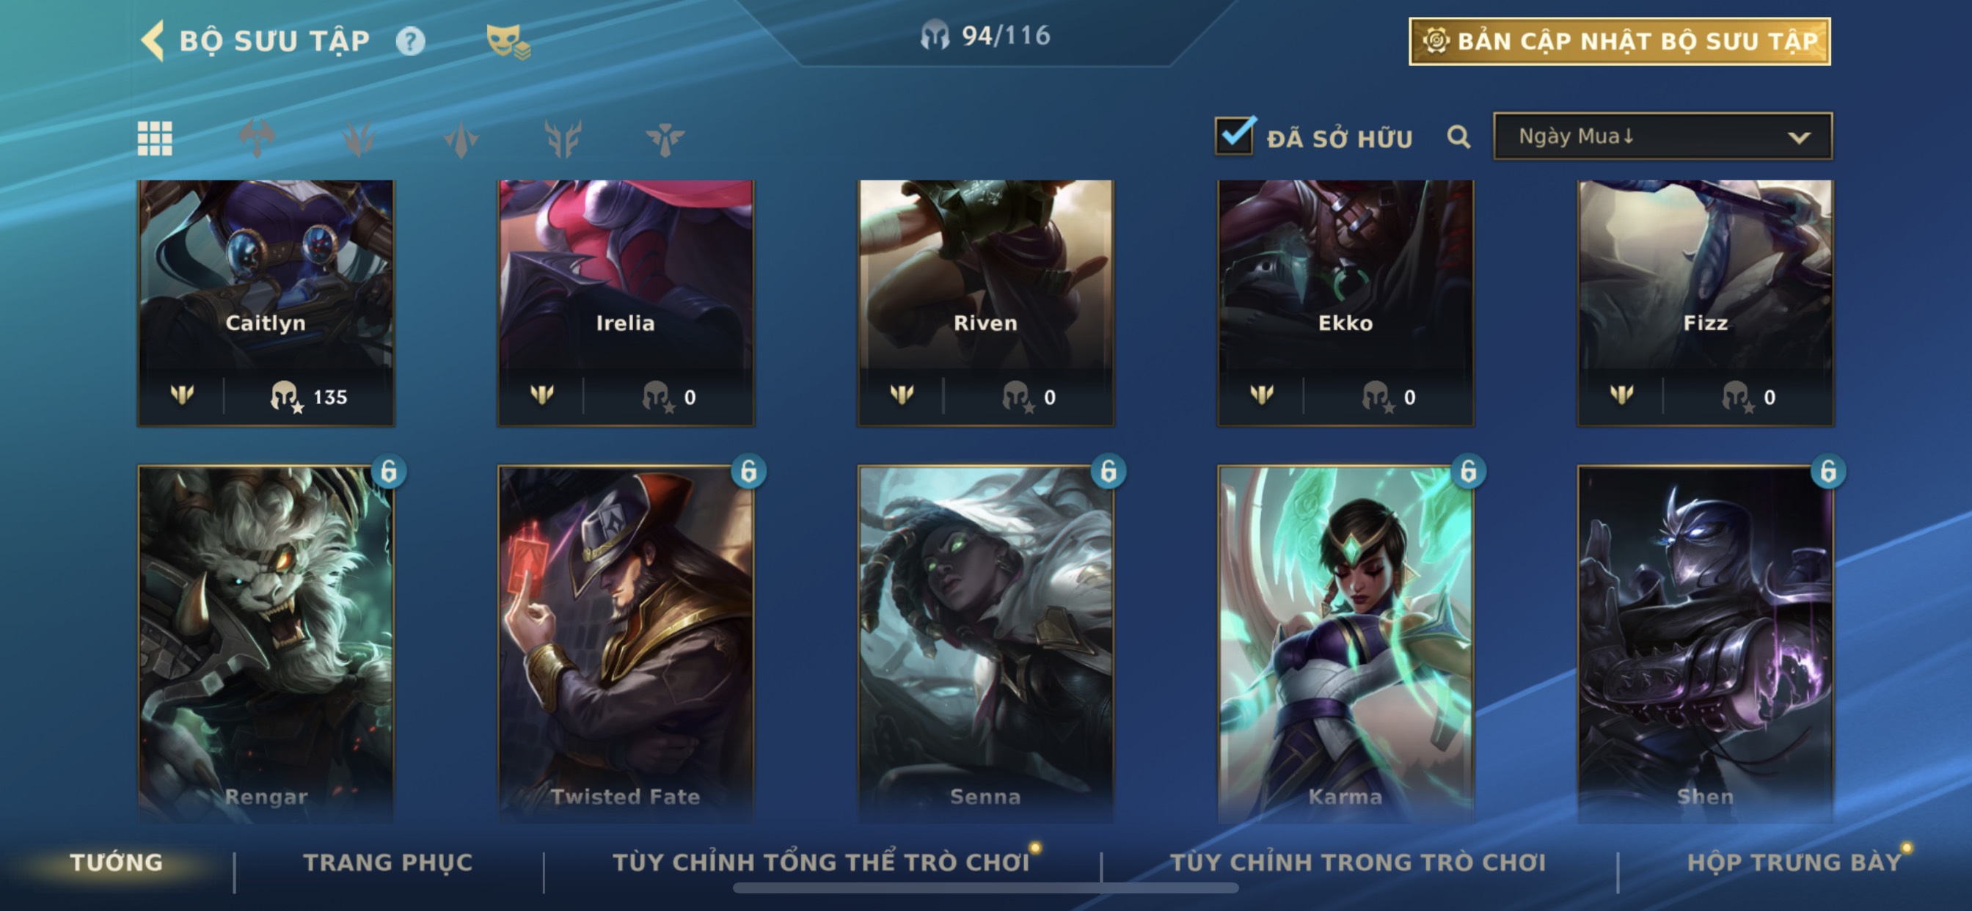Open the gold mask and coins icon
Image resolution: width=1972 pixels, height=911 pixels.
tap(508, 40)
